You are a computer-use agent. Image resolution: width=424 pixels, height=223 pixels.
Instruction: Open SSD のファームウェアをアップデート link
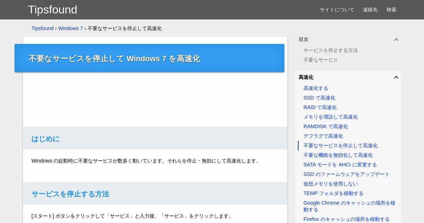point(347,174)
